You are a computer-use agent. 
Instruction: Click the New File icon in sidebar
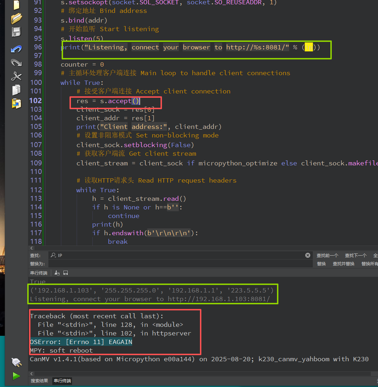pos(16,5)
